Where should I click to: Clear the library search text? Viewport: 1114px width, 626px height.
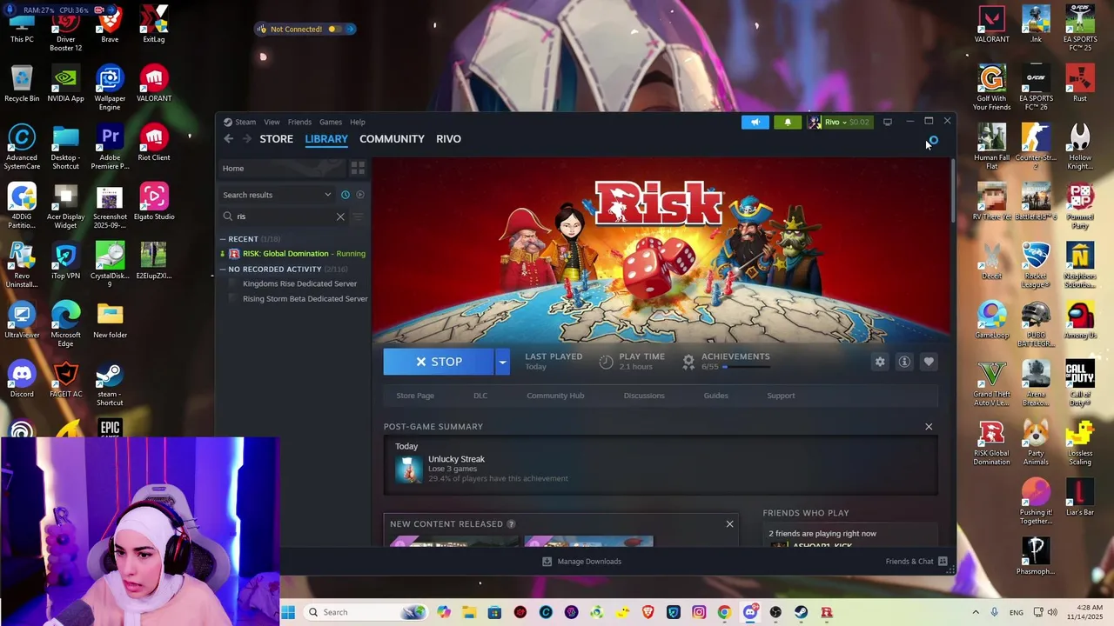click(340, 216)
